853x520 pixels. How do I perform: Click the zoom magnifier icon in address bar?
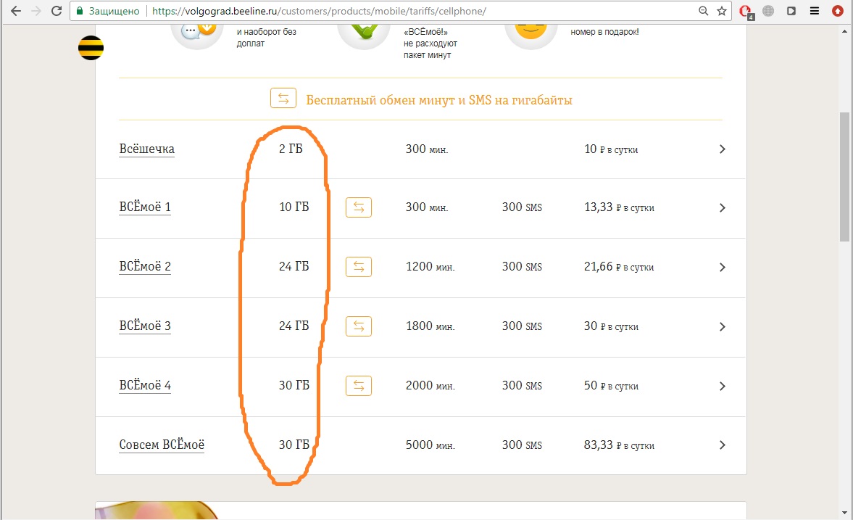point(704,11)
